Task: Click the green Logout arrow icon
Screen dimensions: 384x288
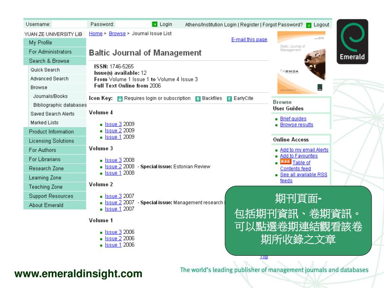Action: (x=309, y=25)
